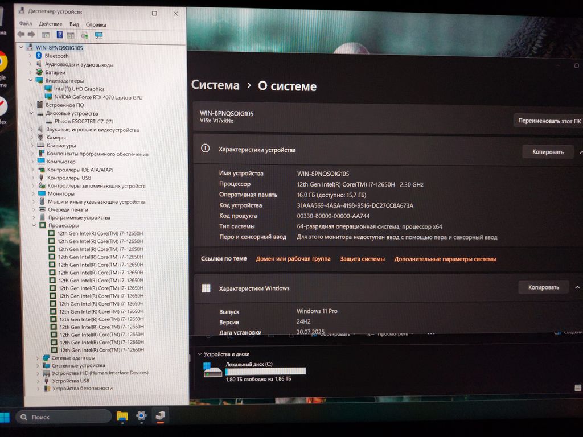The width and height of the screenshot is (583, 437).
Task: Open the Действие menu
Action: (x=51, y=24)
